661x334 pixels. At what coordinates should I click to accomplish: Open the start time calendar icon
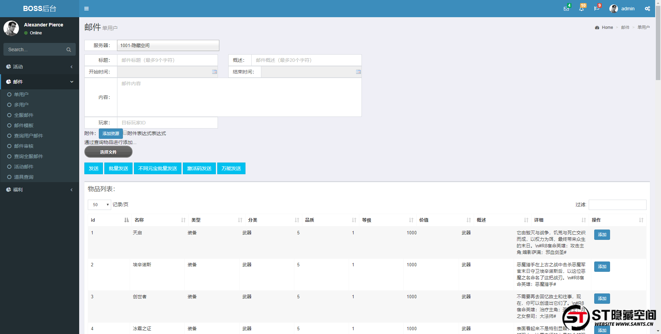214,72
